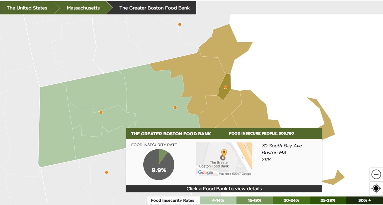Click 'The Greater Boston Food Bank' label on mini map
Viewport: 383px width, 205px height.
point(214,164)
